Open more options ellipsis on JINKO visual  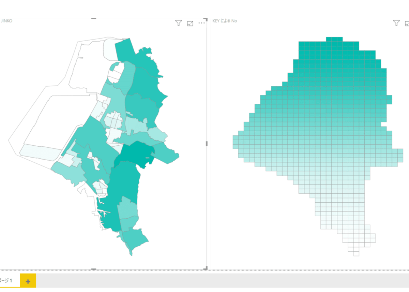click(202, 23)
